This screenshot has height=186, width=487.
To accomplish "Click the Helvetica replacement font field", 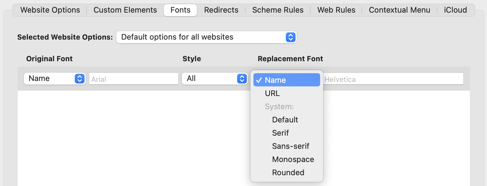I will (393, 79).
